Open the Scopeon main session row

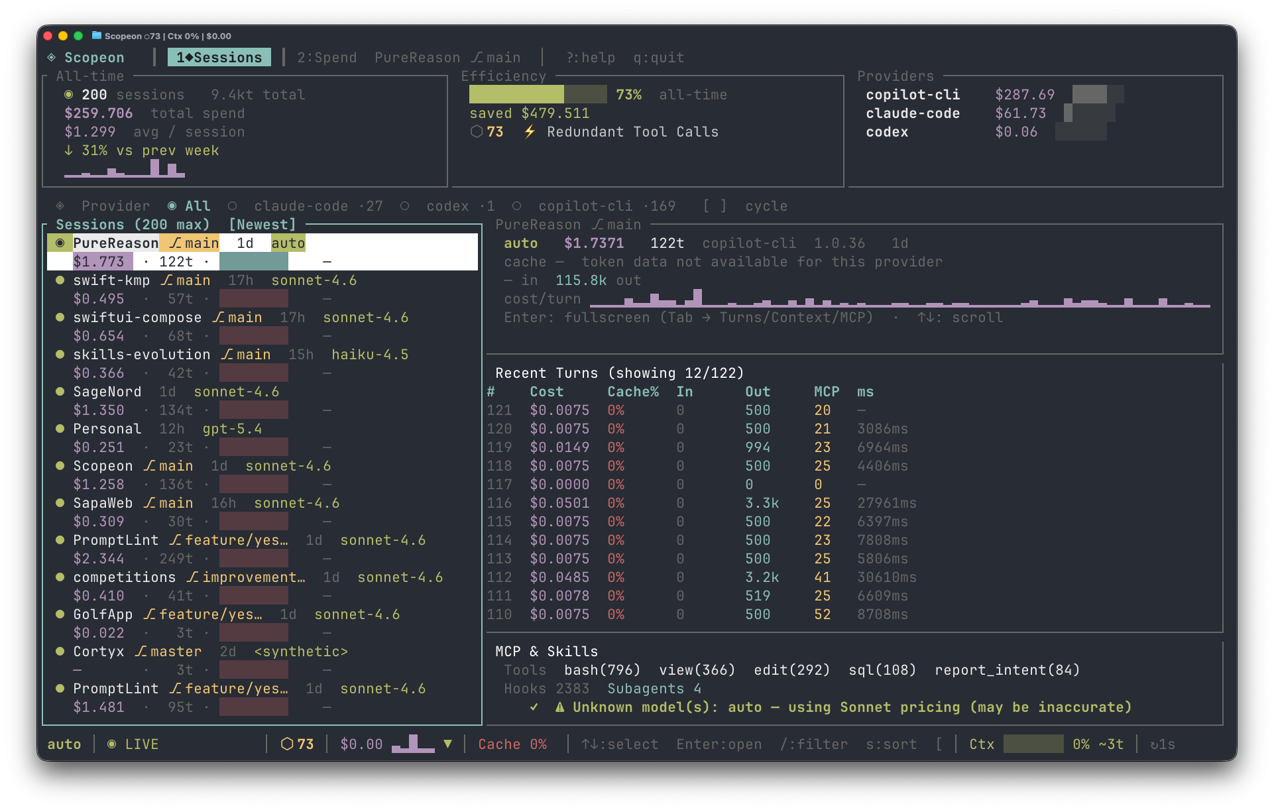pyautogui.click(x=262, y=475)
